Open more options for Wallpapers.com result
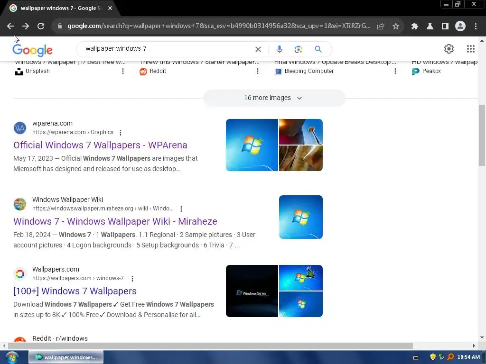486x364 pixels. [132, 279]
